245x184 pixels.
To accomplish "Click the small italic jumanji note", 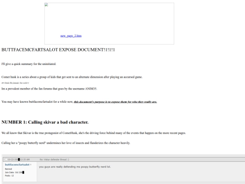I will [x=15, y=83].
